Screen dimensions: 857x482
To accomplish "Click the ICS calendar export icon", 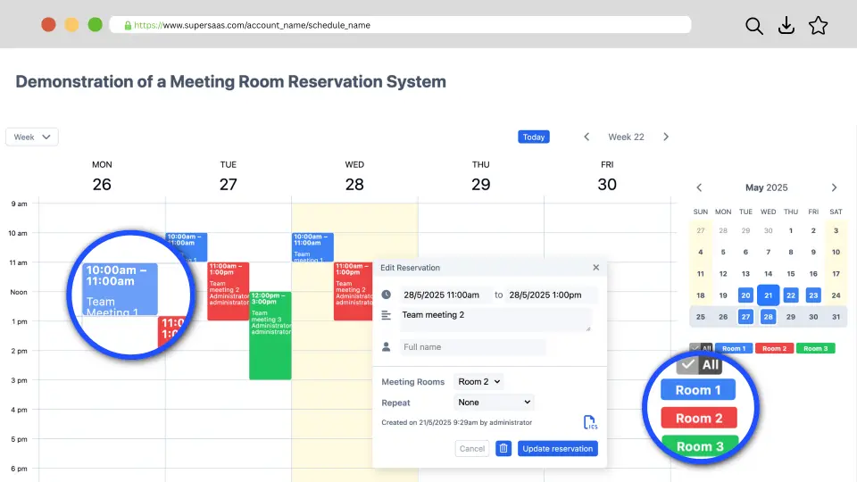I will point(589,422).
